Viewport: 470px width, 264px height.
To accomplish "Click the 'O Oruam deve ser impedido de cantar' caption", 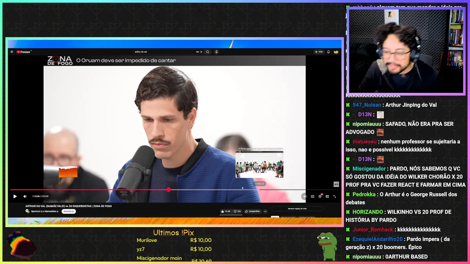I will click(x=126, y=60).
